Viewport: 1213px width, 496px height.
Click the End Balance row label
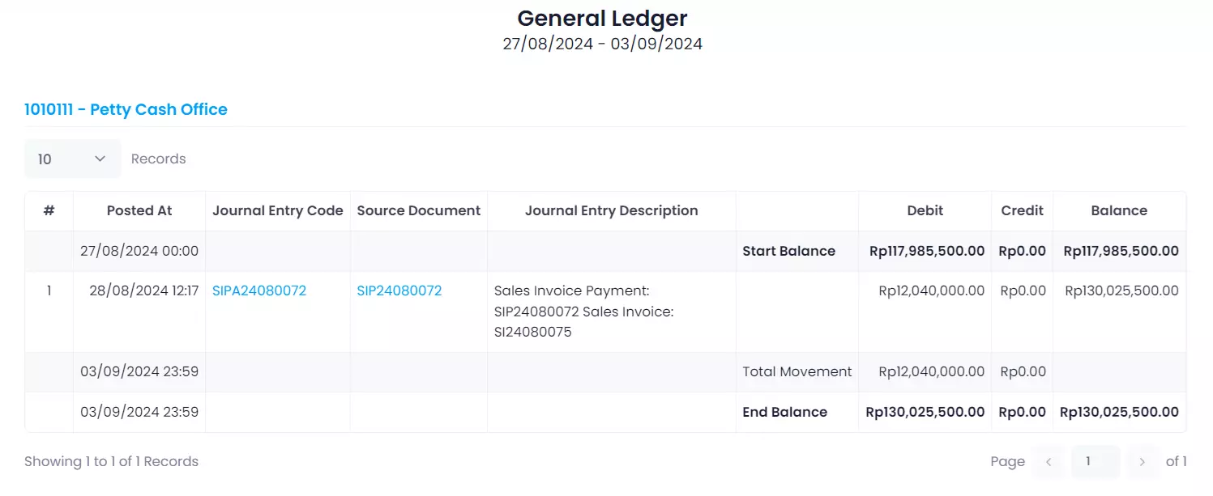click(x=784, y=413)
